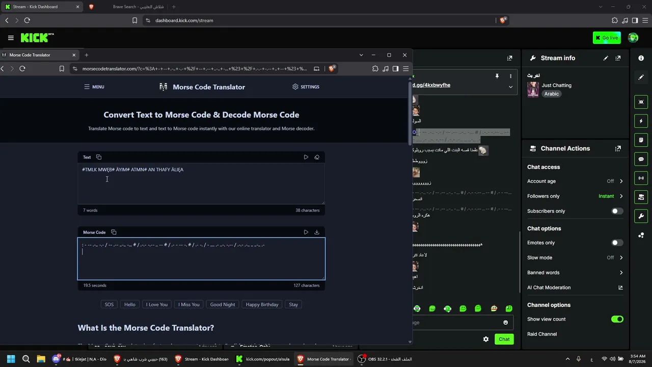652x367 pixels.
Task: Insert the Good Night preset
Action: click(x=223, y=304)
